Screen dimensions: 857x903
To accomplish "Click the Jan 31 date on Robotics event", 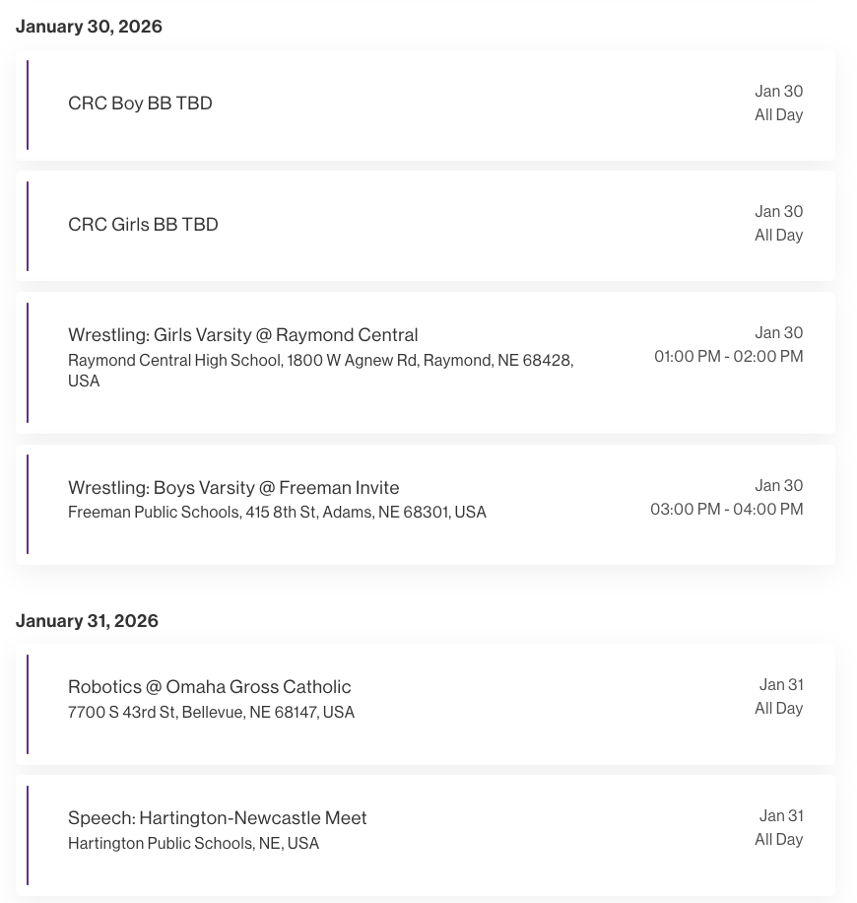I will (781, 685).
